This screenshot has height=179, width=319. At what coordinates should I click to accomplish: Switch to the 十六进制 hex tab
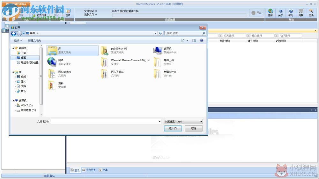click(89, 170)
